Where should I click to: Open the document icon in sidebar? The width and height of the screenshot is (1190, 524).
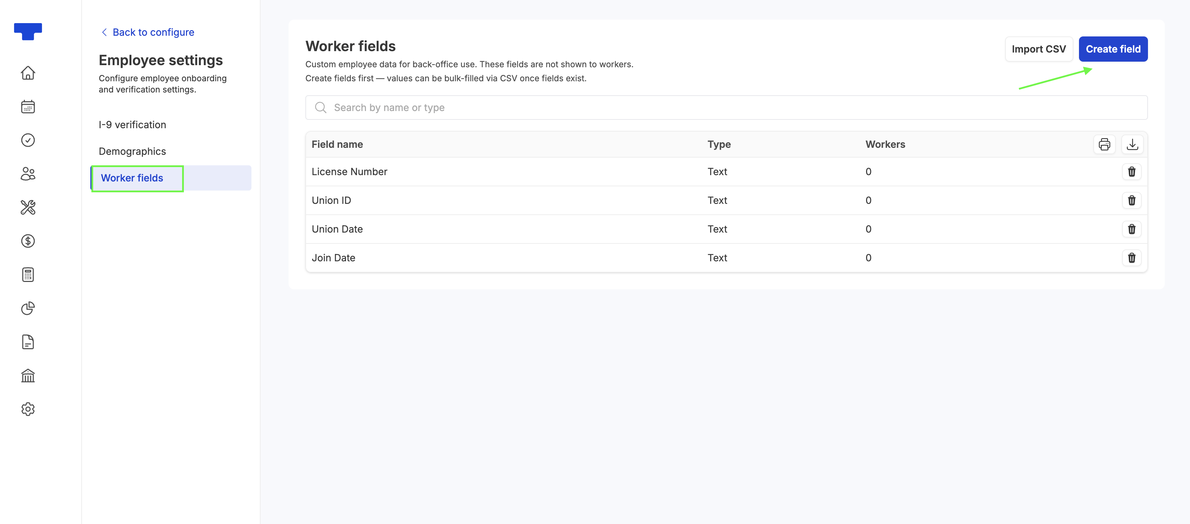coord(28,342)
